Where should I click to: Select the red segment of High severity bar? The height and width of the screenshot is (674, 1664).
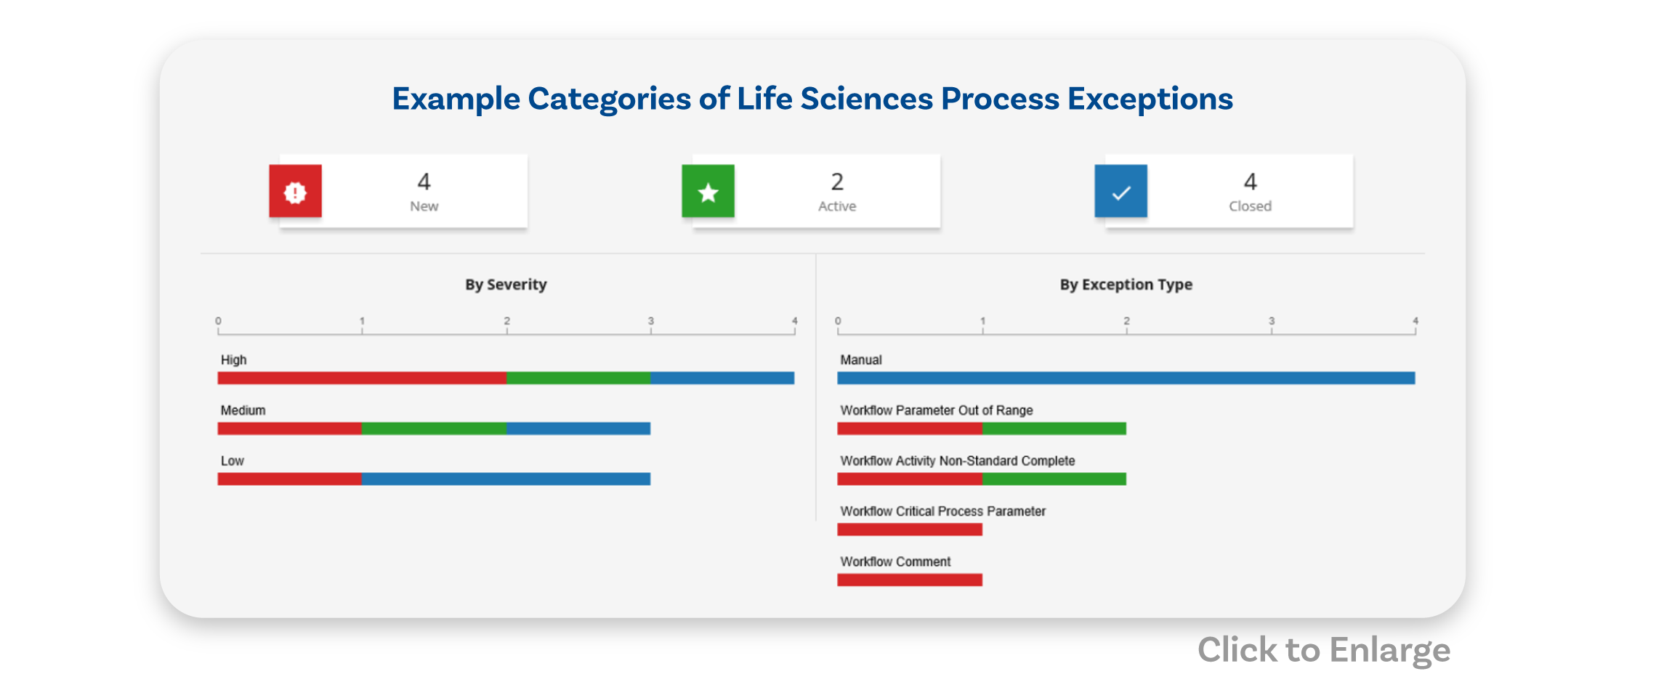362,378
